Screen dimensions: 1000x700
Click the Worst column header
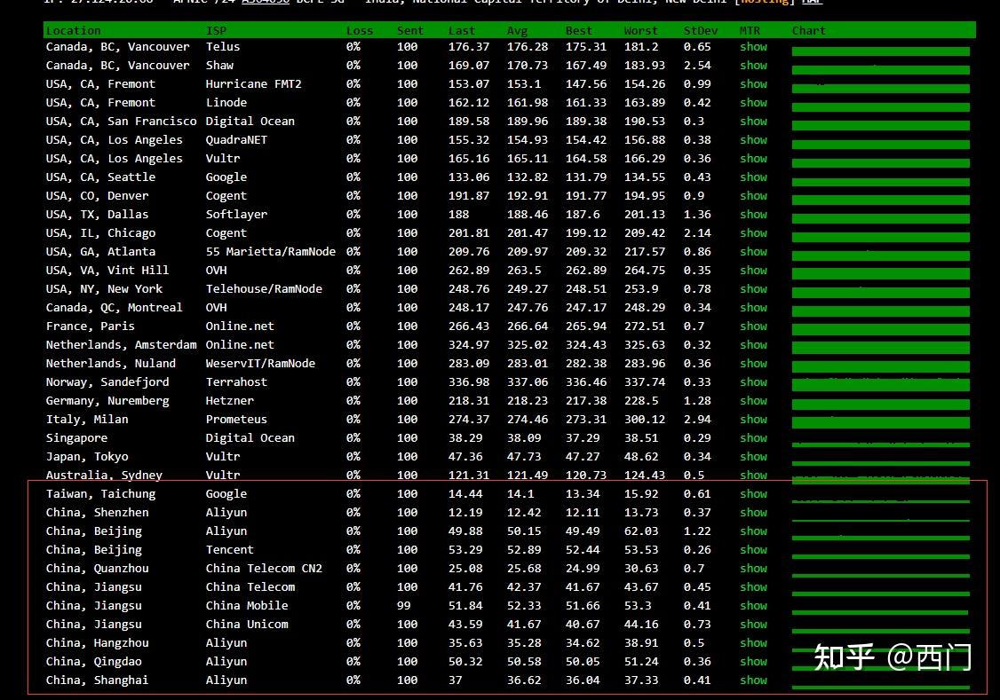pyautogui.click(x=641, y=30)
